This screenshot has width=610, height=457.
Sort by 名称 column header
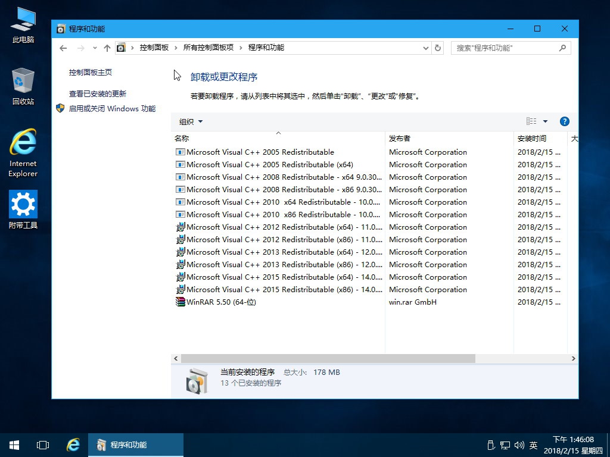[278, 138]
